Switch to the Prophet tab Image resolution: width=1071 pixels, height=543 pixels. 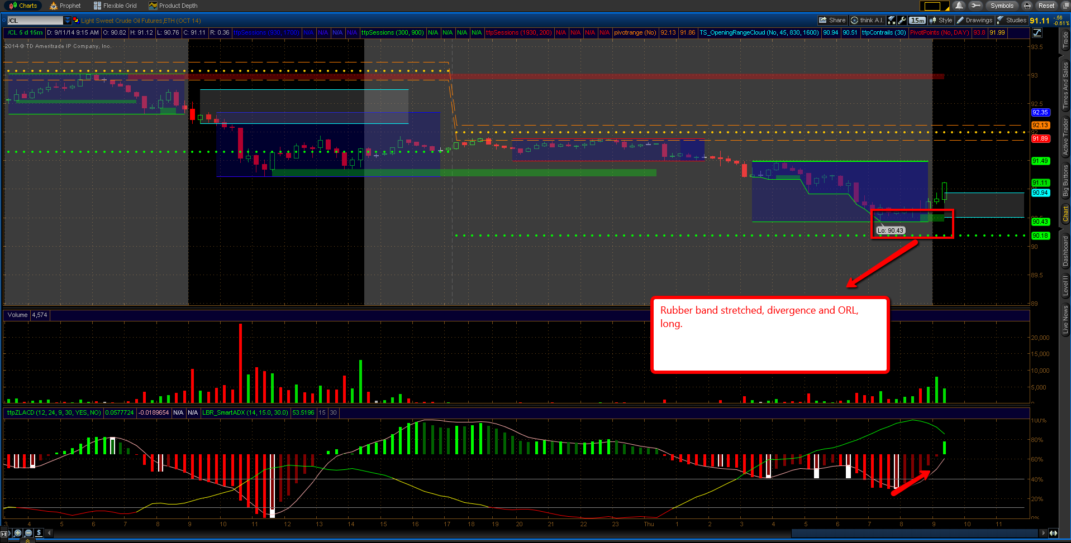65,6
